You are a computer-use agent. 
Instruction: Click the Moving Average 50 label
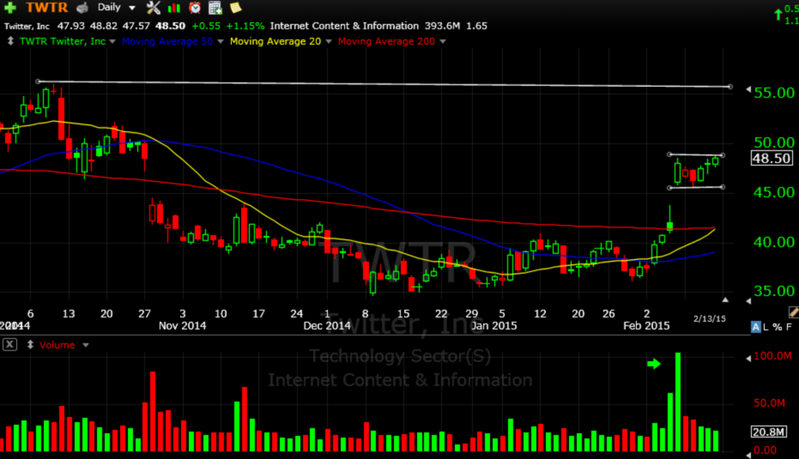tap(167, 41)
